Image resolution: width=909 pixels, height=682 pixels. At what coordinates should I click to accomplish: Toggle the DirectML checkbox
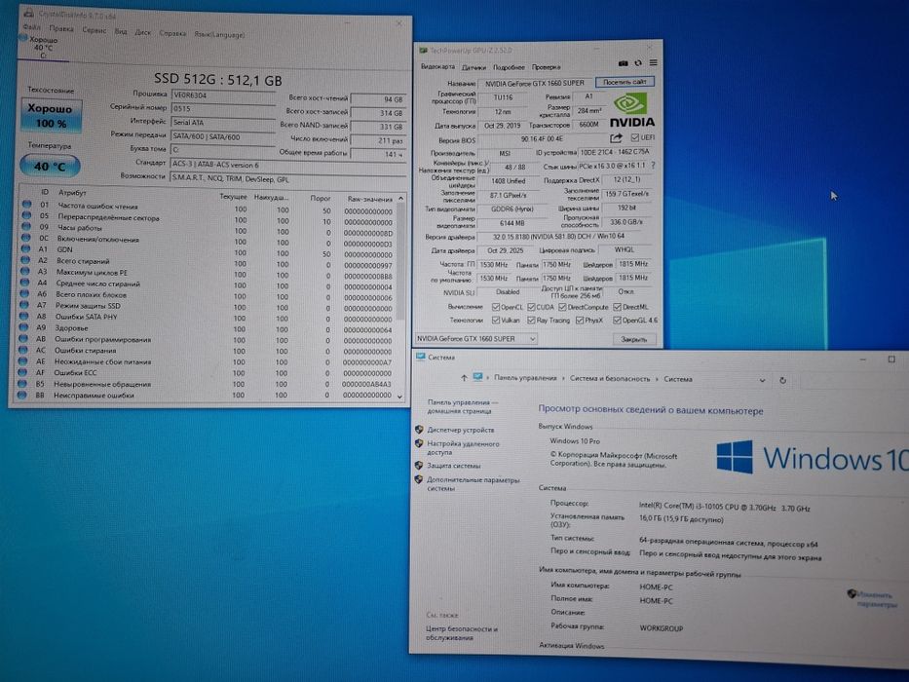(618, 307)
